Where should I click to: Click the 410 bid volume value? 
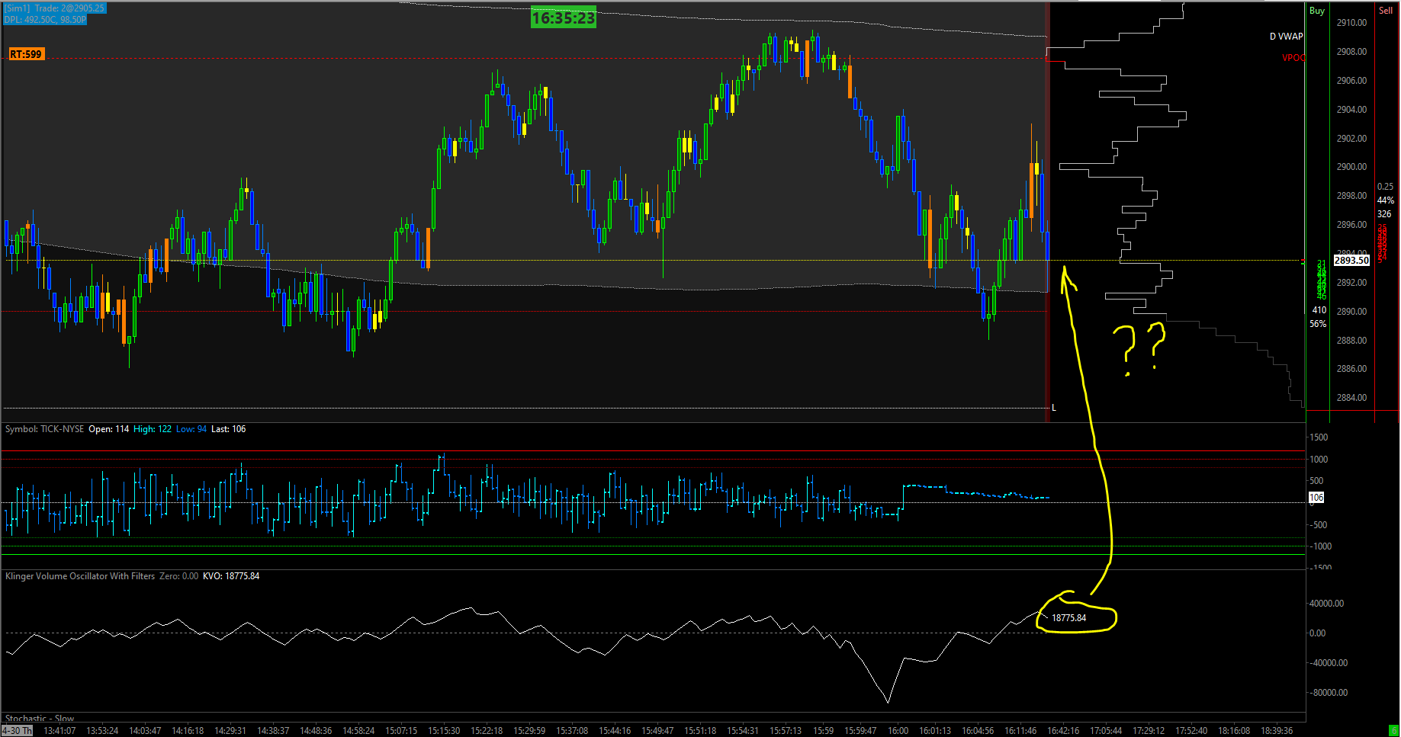[x=1319, y=310]
